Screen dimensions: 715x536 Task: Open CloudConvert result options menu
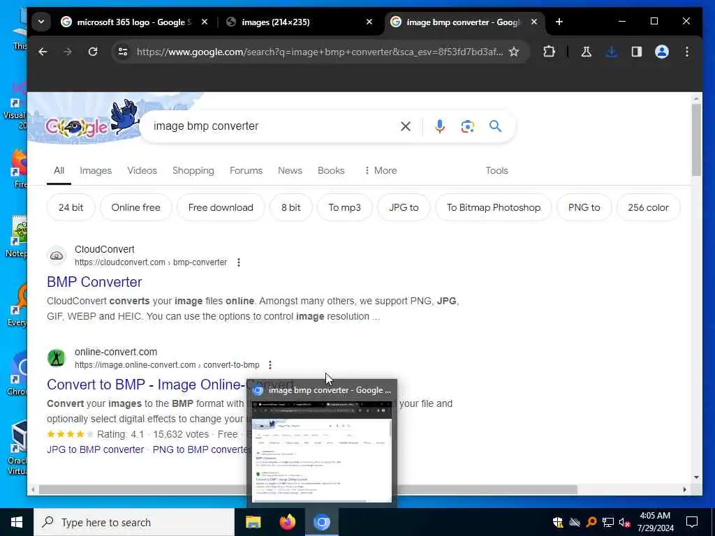[x=239, y=262]
